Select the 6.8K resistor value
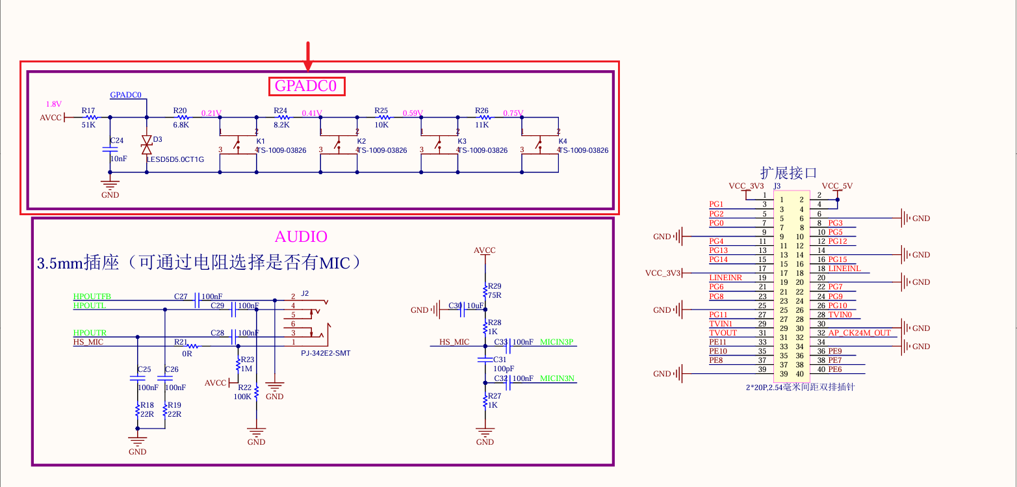Image resolution: width=1017 pixels, height=487 pixels. pyautogui.click(x=181, y=125)
